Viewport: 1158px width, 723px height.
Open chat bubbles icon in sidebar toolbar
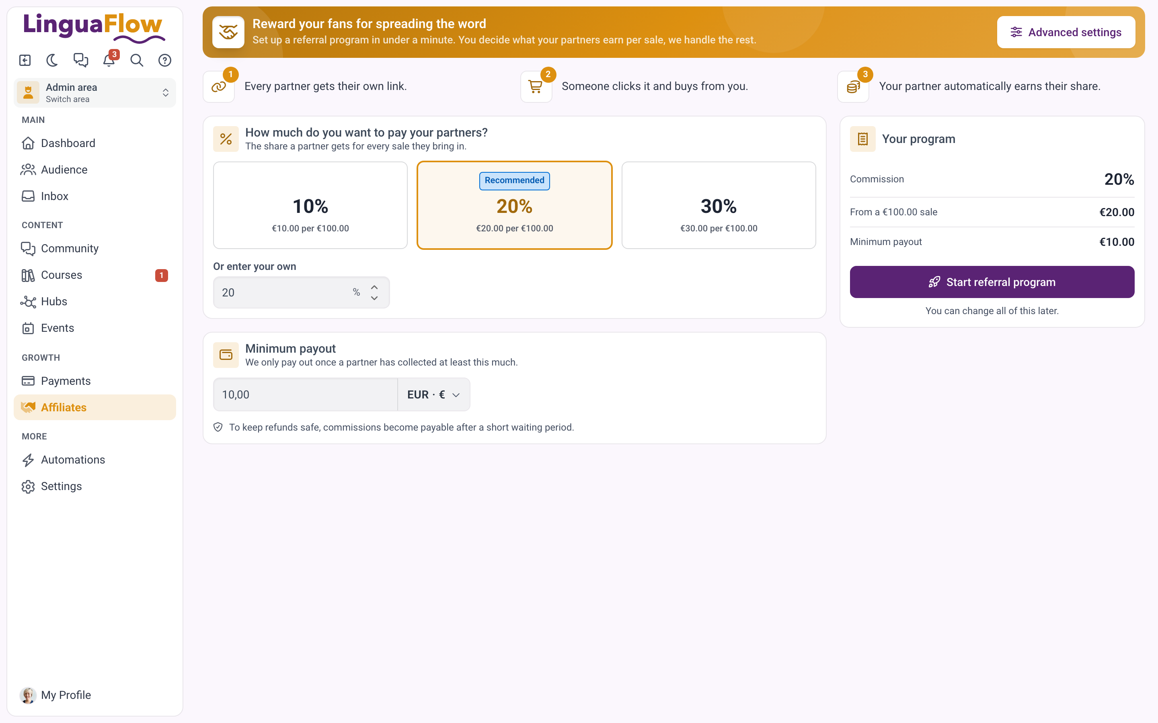80,60
